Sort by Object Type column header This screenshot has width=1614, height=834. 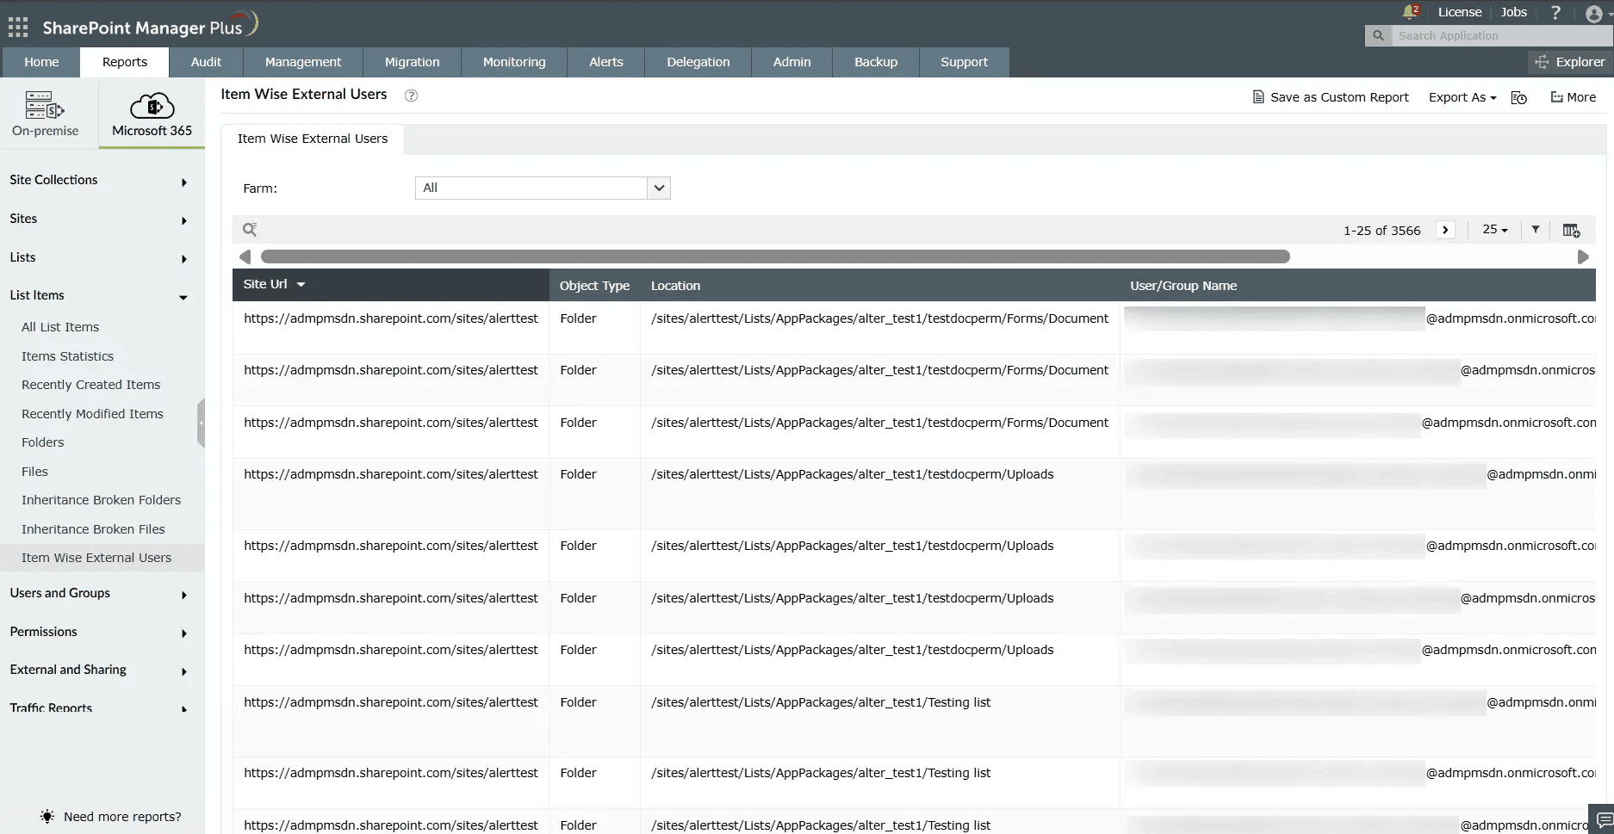594,286
